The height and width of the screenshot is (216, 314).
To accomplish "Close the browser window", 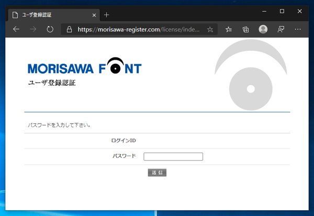I will (299, 11).
